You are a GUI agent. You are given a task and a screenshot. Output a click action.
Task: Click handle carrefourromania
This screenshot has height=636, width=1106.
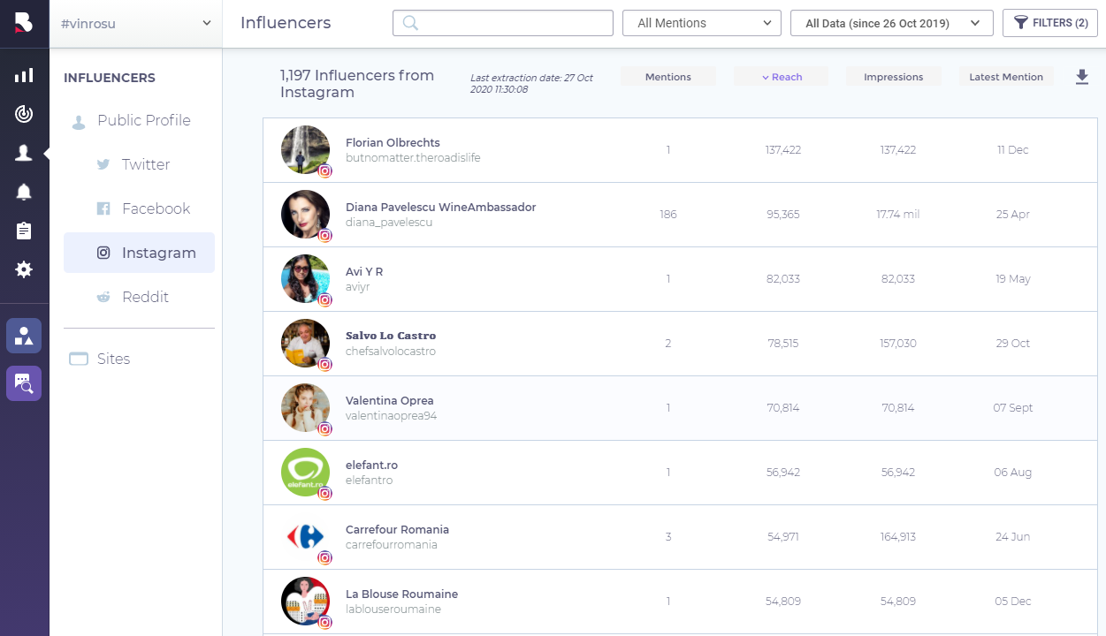pyautogui.click(x=392, y=545)
